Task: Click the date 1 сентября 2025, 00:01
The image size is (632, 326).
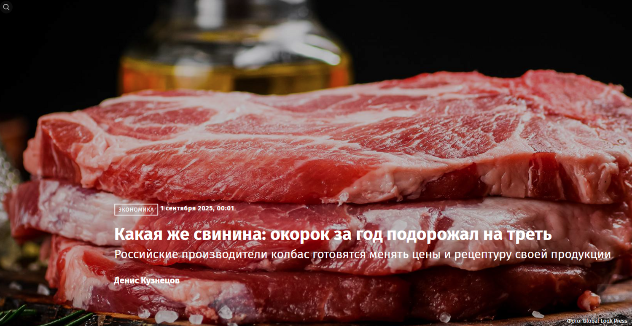Action: (x=197, y=208)
